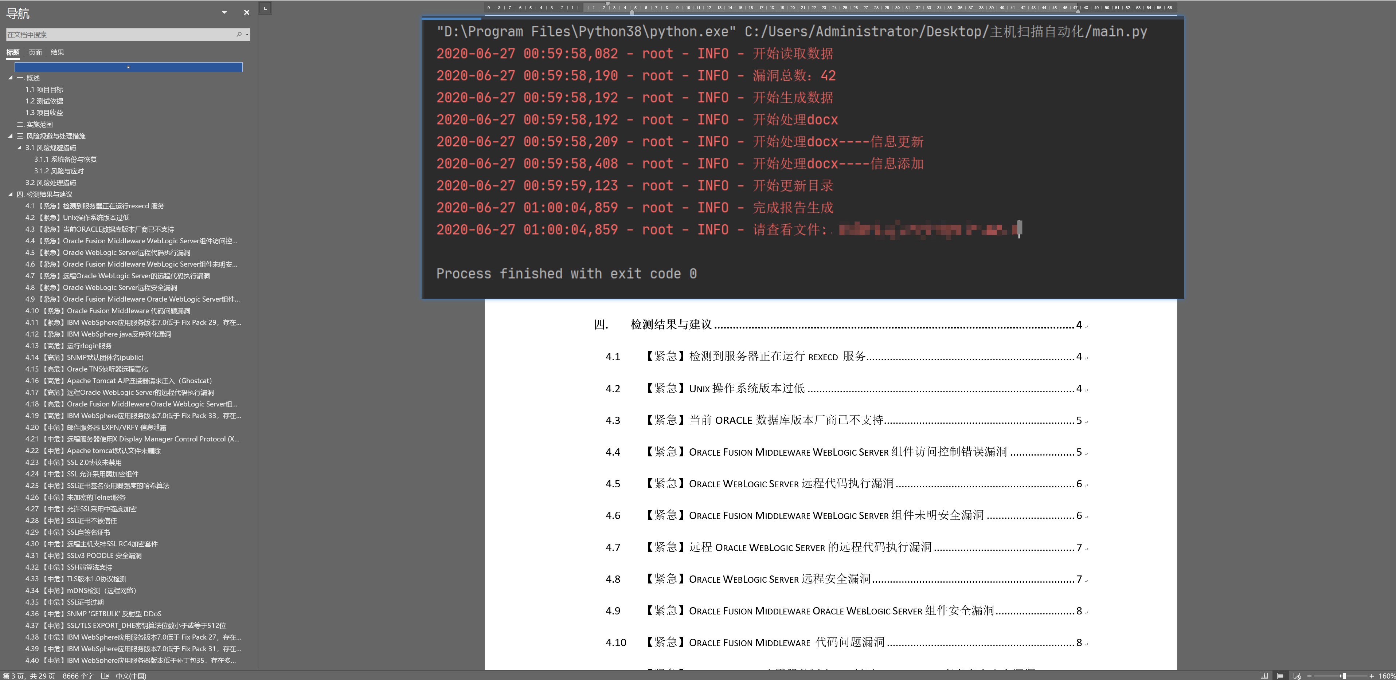Go to heading 4.22 Apache tomcat默认文件未删除
This screenshot has height=680, width=1396.
point(93,451)
